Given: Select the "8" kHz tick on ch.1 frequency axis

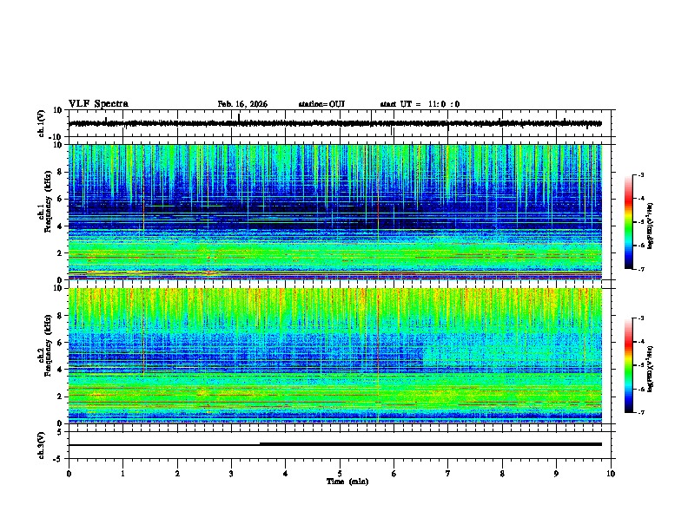Looking at the screenshot, I should coord(60,172).
